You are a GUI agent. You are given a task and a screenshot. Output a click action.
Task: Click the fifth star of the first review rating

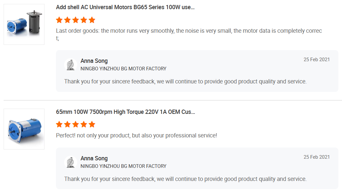92,20
